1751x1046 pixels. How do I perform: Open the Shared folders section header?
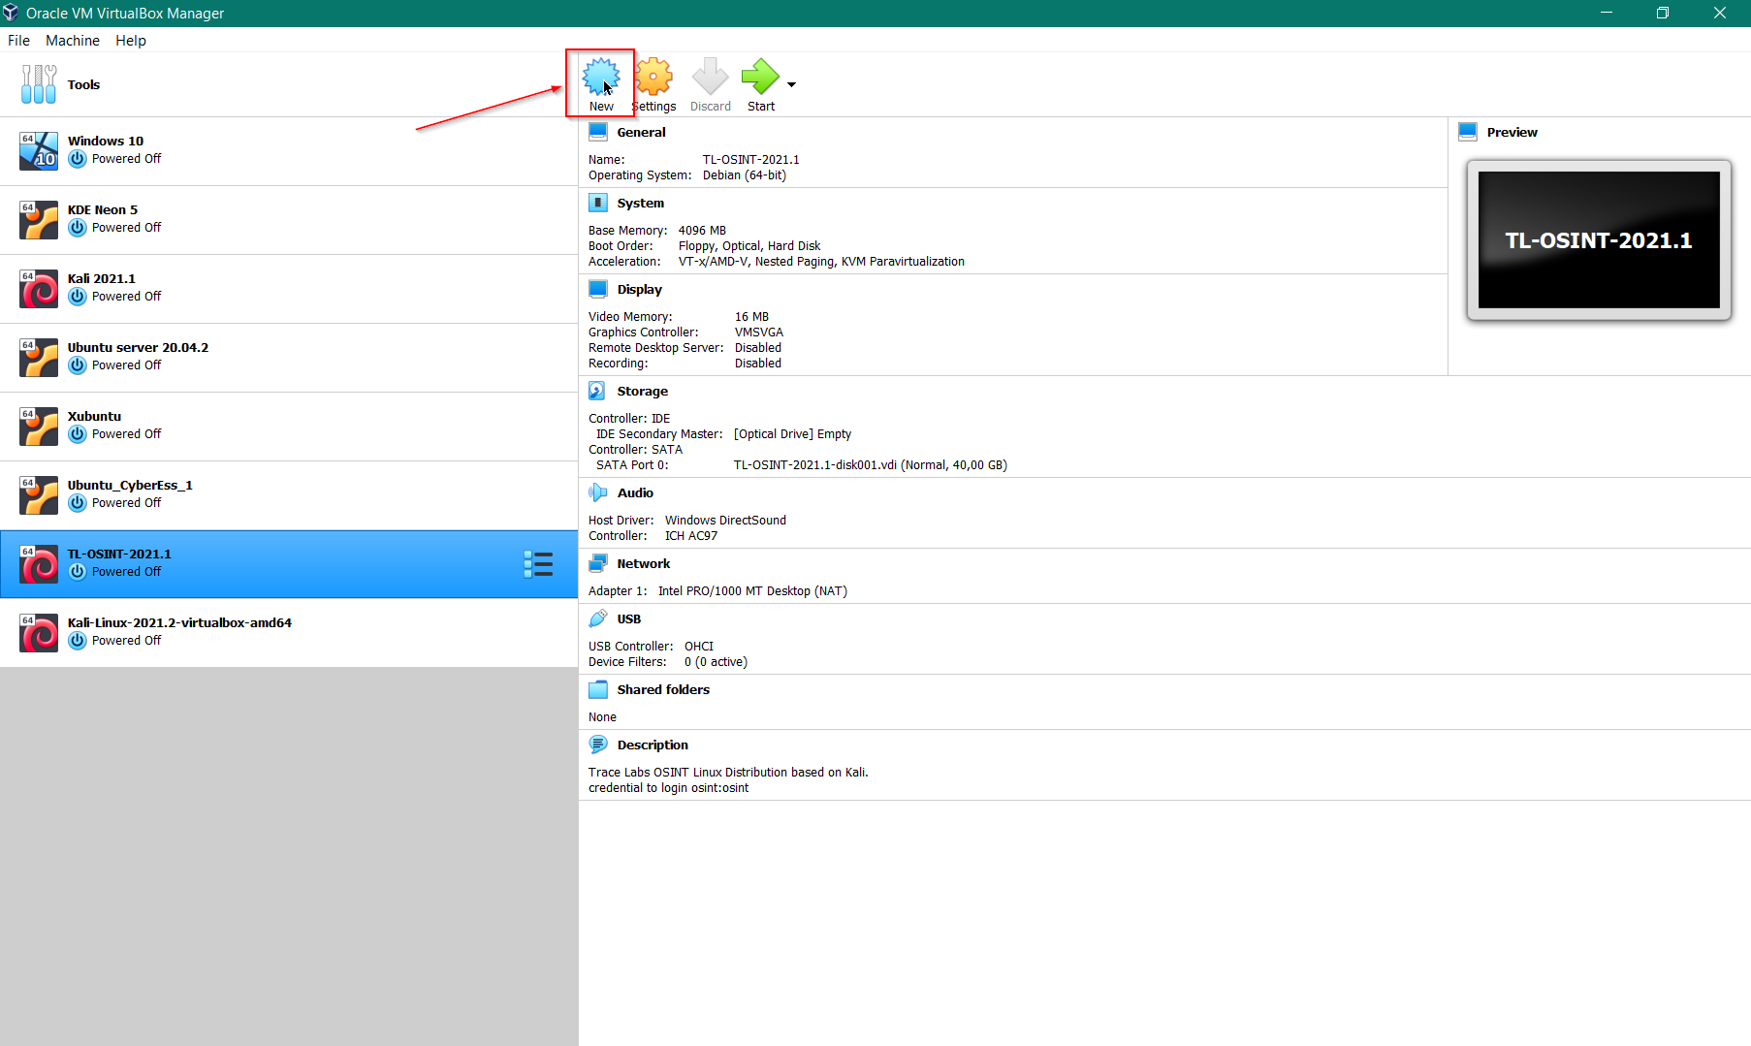point(663,690)
